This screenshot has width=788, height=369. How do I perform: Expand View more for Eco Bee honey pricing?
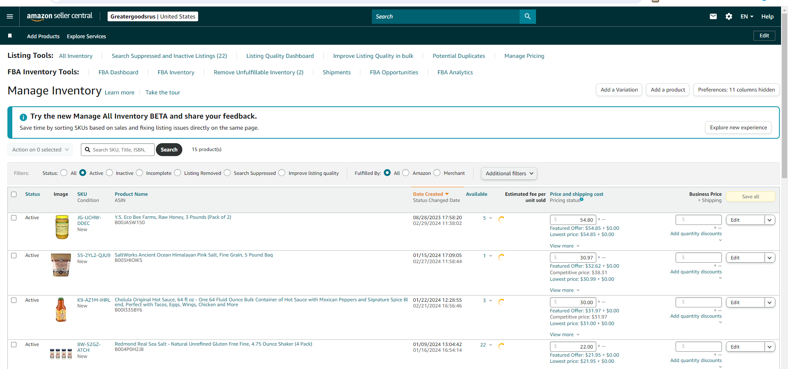[565, 246]
